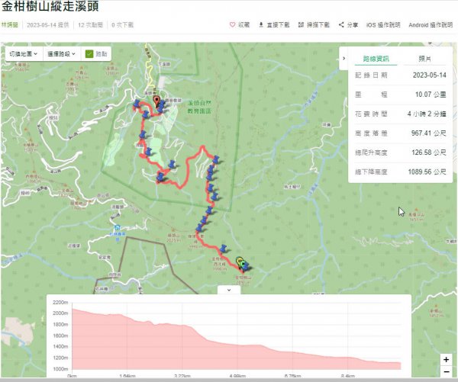Switch to route information tab
Screen dimensions: 458x382
coord(376,59)
